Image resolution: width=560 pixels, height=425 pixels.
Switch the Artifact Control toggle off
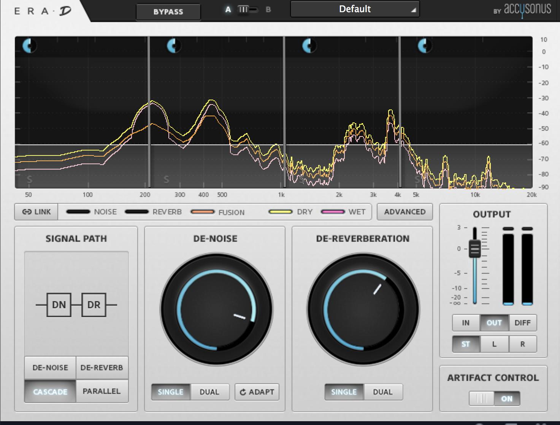coord(481,398)
